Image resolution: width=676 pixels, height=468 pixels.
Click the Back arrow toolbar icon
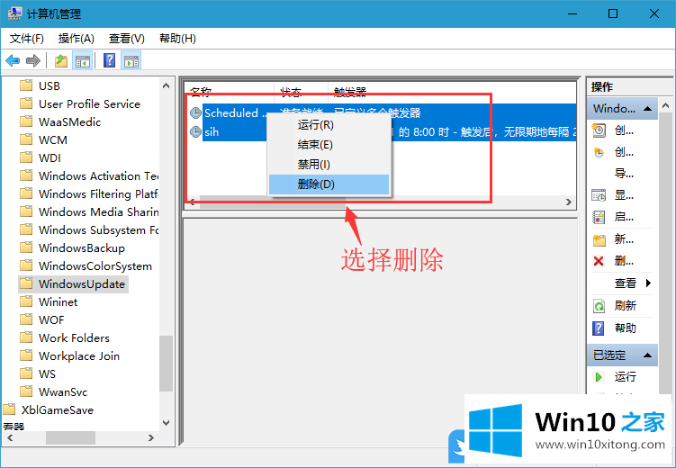(13, 61)
